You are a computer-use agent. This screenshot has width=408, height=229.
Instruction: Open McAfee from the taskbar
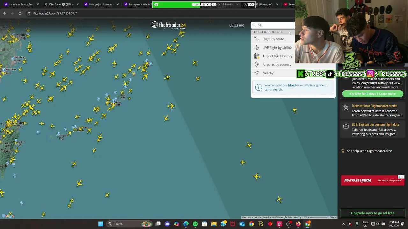pos(233,224)
